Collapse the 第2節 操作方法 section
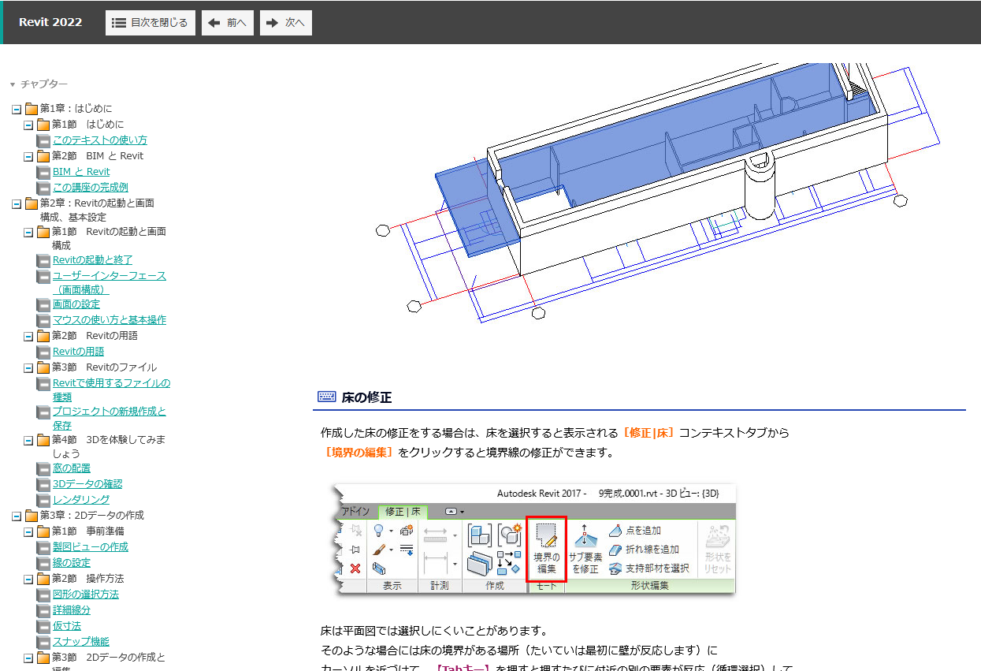Image resolution: width=981 pixels, height=671 pixels. pyautogui.click(x=28, y=579)
